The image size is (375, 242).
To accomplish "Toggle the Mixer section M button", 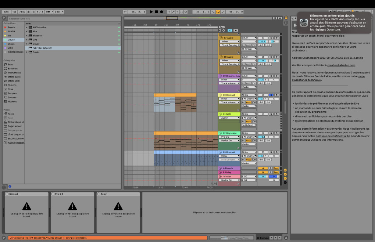I will point(285,178).
